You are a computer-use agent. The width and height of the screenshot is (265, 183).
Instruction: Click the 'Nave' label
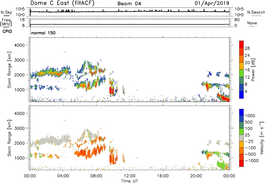click(252, 23)
